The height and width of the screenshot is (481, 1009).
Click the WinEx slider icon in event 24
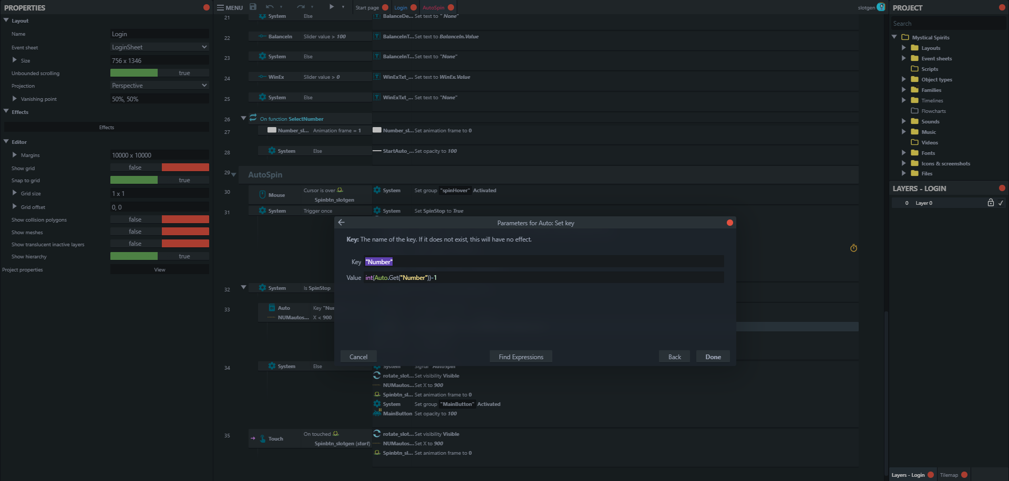point(262,77)
